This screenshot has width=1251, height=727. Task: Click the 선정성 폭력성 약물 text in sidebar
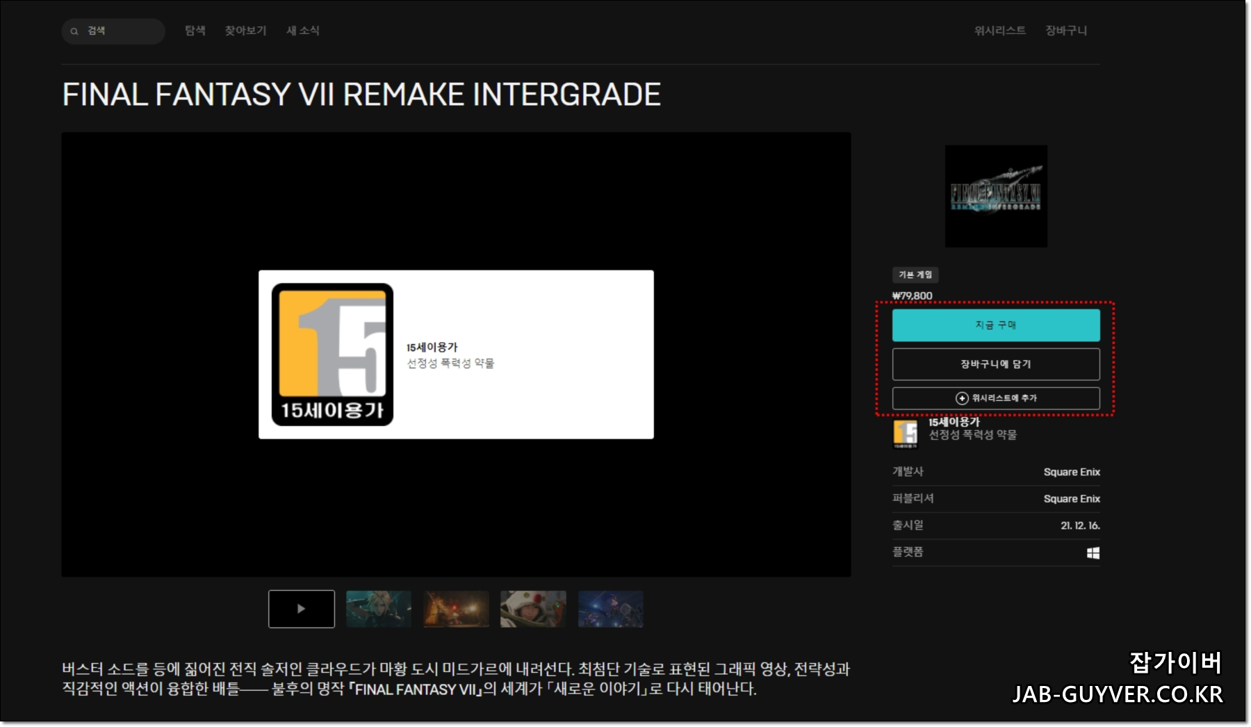click(x=973, y=435)
